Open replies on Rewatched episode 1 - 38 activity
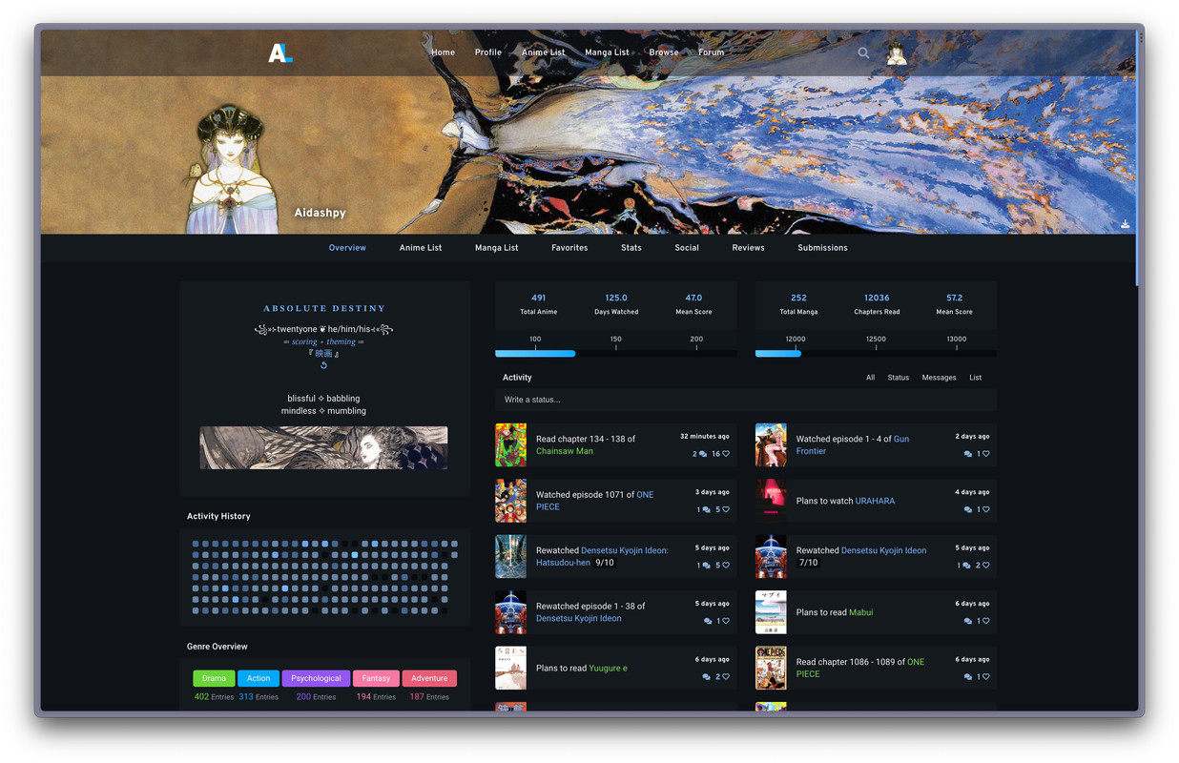This screenshot has width=1179, height=763. 708,621
